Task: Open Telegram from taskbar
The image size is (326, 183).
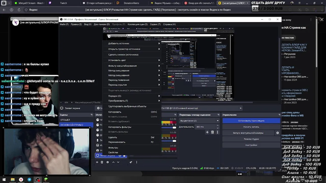Action: pos(29,180)
